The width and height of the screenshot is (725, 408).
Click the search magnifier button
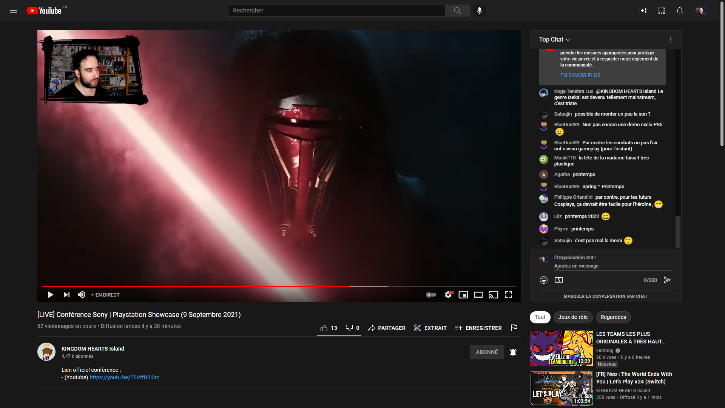tap(457, 11)
